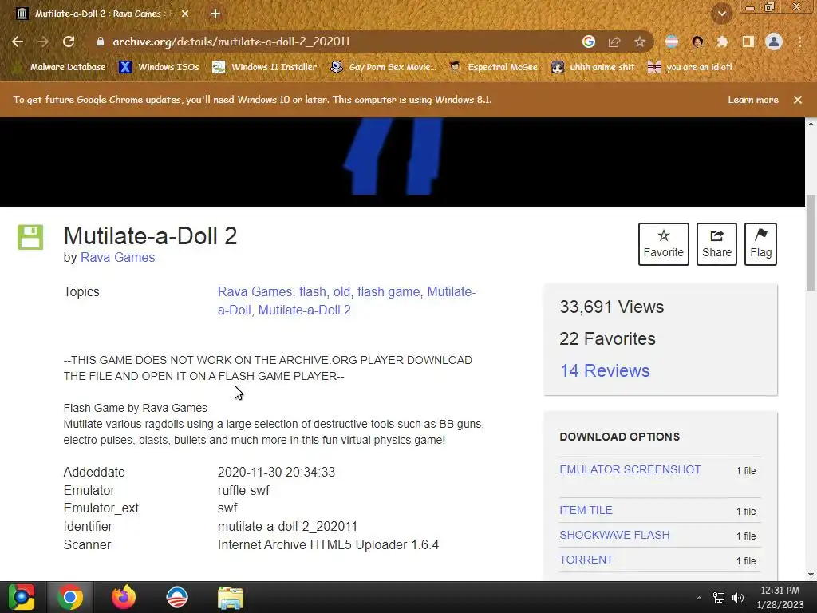This screenshot has height=613, width=817.
Task: Open File Explorer from the taskbar
Action: coord(231,597)
